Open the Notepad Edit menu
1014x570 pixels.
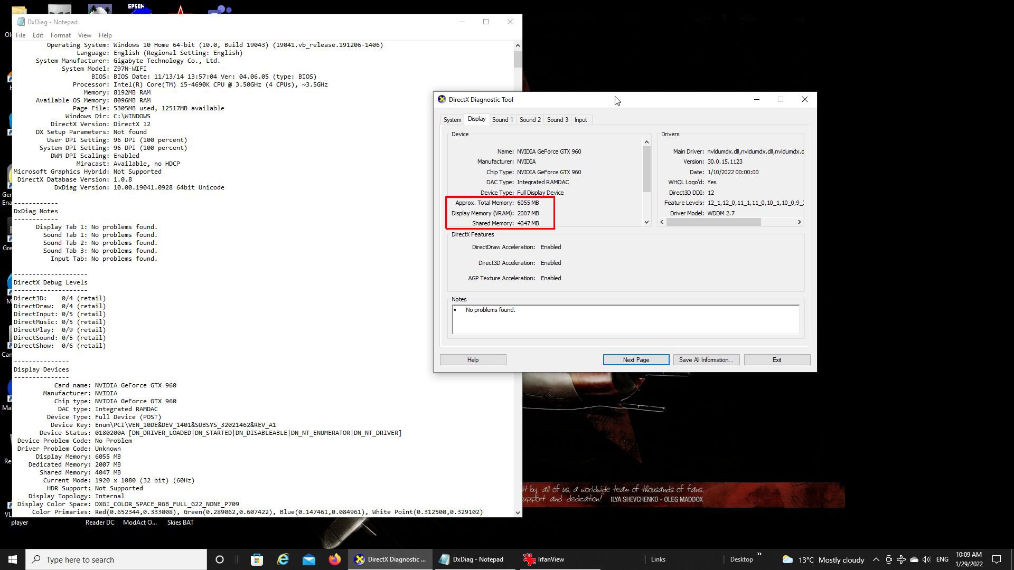38,35
